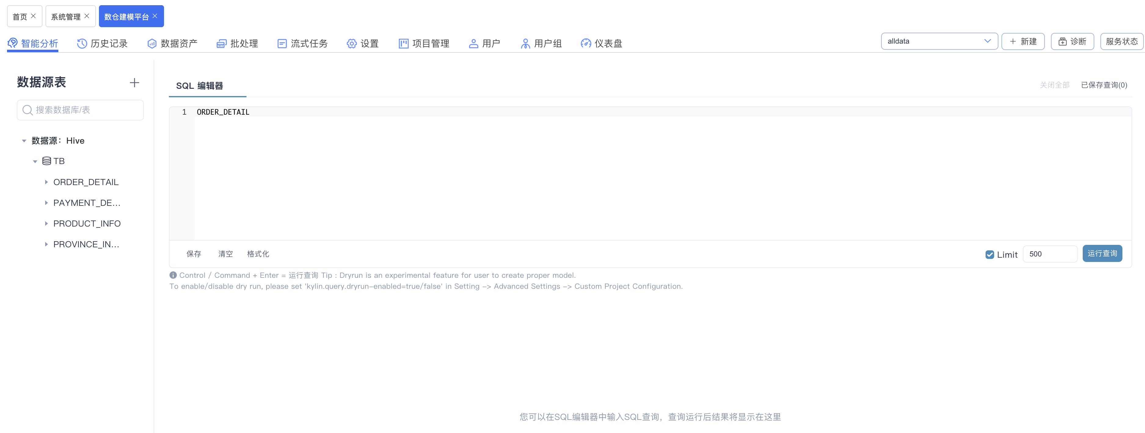
Task: Collapse the TB database node
Action: pos(35,162)
